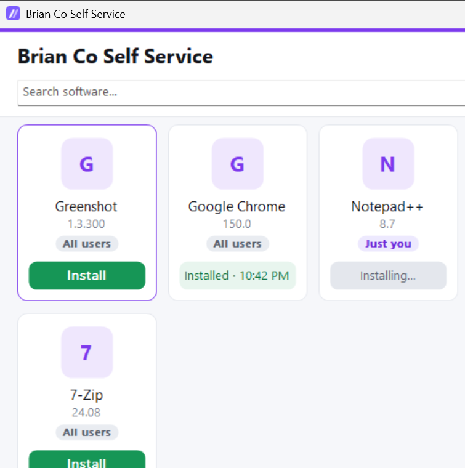The image size is (465, 468).
Task: Select the Google Chrome app name
Action: tap(237, 207)
